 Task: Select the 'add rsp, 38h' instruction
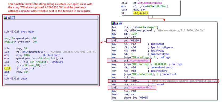coord(17,72)
